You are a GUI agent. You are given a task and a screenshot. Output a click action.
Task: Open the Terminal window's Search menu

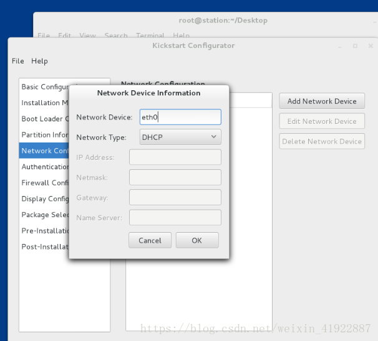tap(116, 35)
